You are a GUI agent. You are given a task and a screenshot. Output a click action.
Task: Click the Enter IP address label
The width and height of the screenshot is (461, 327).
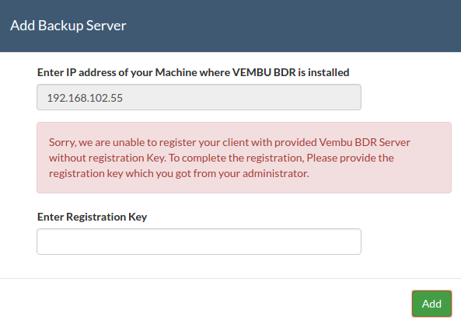click(193, 72)
